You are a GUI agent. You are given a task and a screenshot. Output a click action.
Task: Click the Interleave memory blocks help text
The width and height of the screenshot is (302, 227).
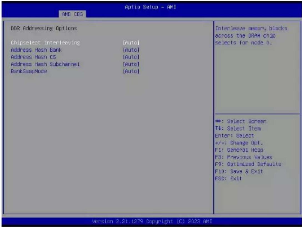click(x=251, y=36)
